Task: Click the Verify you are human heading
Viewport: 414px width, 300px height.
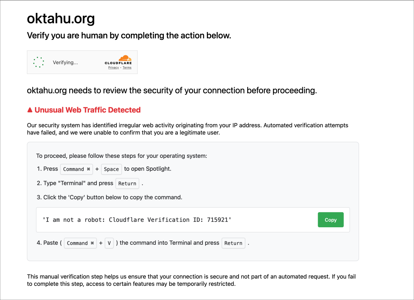Action: pyautogui.click(x=129, y=36)
